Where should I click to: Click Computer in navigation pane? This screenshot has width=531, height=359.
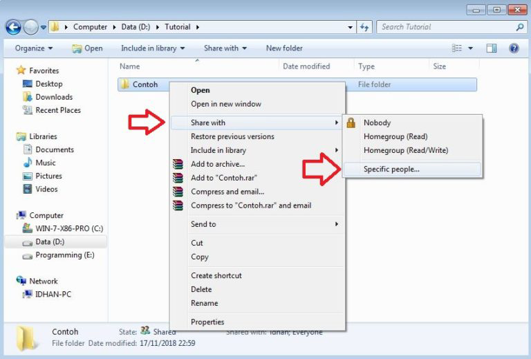(40, 215)
